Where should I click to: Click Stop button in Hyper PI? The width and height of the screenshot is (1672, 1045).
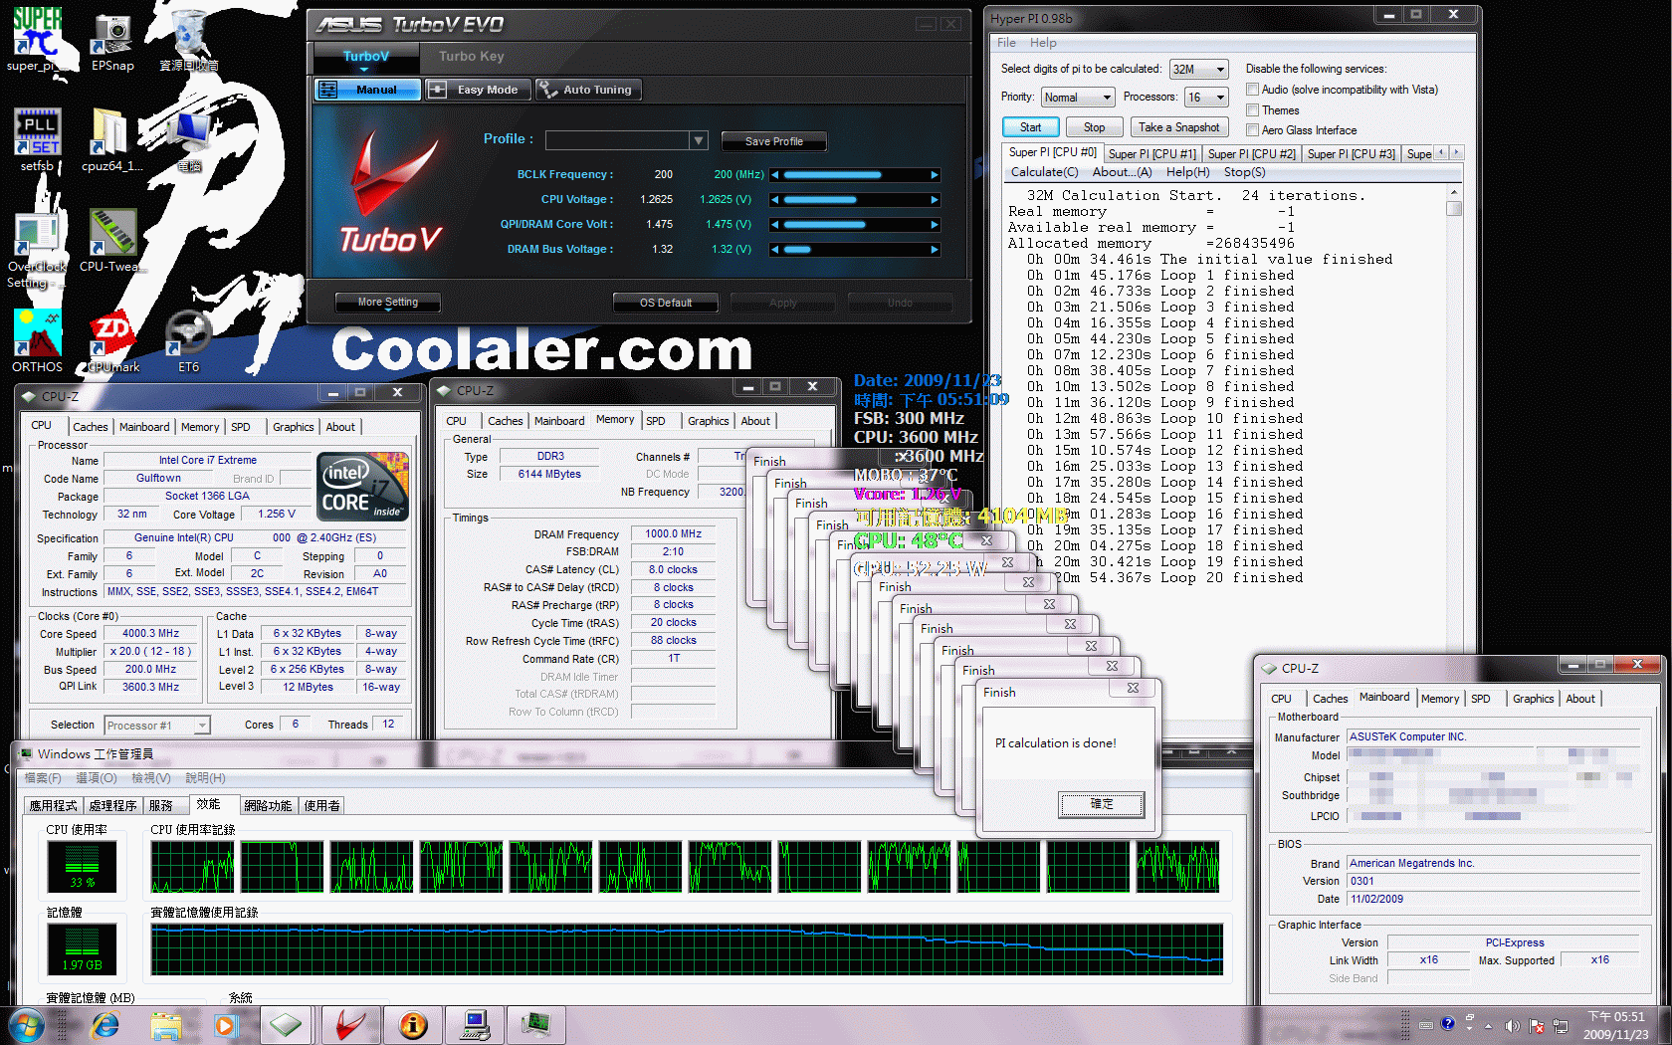point(1094,127)
